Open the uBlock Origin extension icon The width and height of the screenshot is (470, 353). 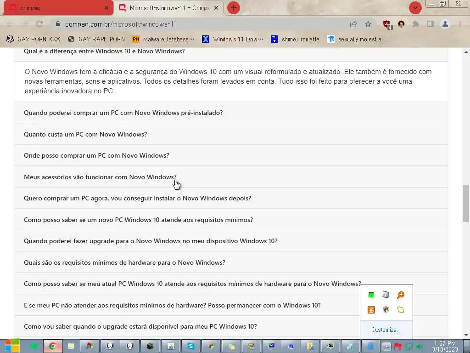point(387,25)
